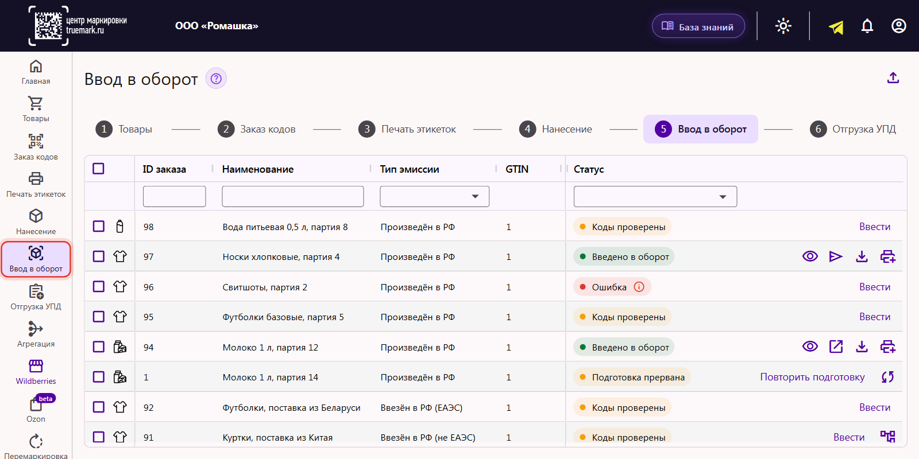Focus the Наименование filter field

tap(293, 196)
